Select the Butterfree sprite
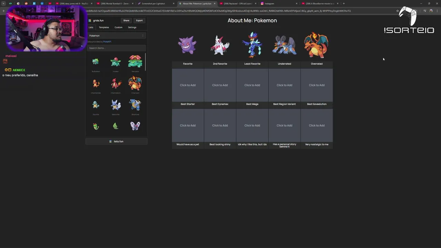The height and width of the screenshot is (248, 441). (x=135, y=126)
